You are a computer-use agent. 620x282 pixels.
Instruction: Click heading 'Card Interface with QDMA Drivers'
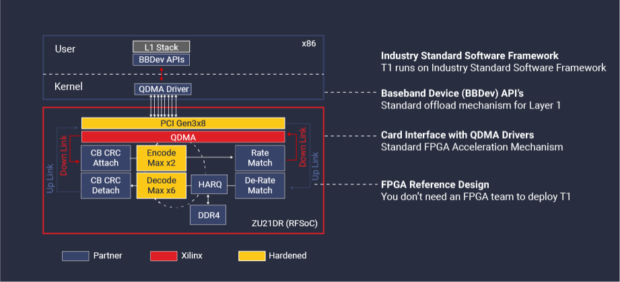coord(458,135)
